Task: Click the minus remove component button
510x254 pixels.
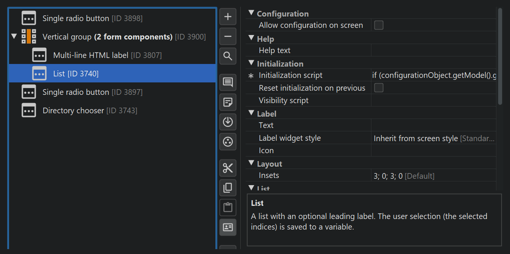Action: coord(228,37)
